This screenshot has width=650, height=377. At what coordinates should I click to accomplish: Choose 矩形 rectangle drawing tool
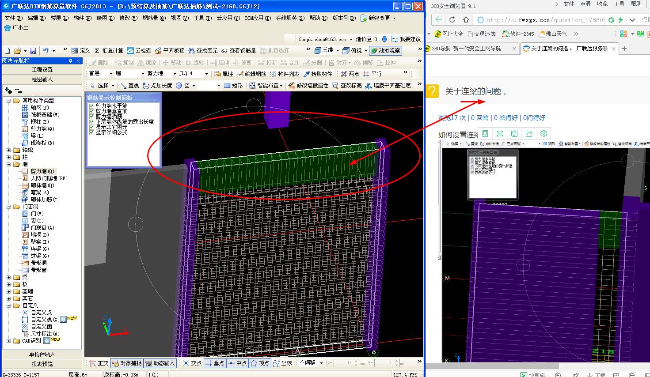point(233,85)
